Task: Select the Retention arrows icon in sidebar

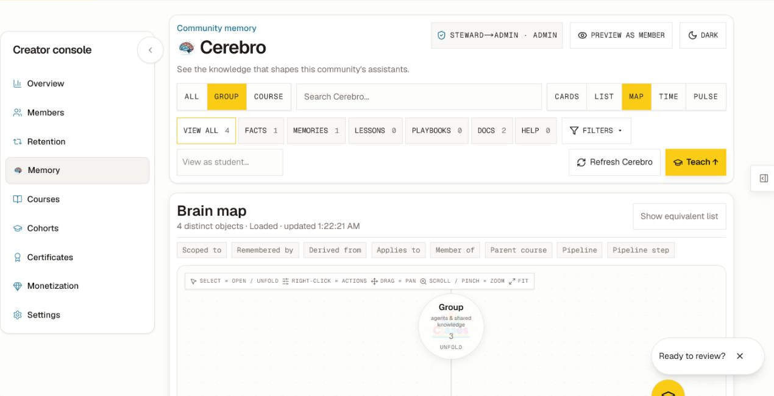Action: click(17, 141)
